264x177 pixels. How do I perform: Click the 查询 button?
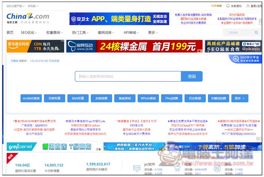click(x=192, y=77)
